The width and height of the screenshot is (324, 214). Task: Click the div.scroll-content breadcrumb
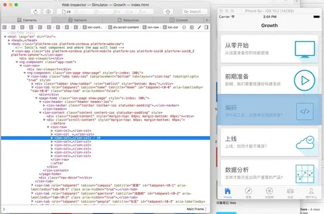123,27
